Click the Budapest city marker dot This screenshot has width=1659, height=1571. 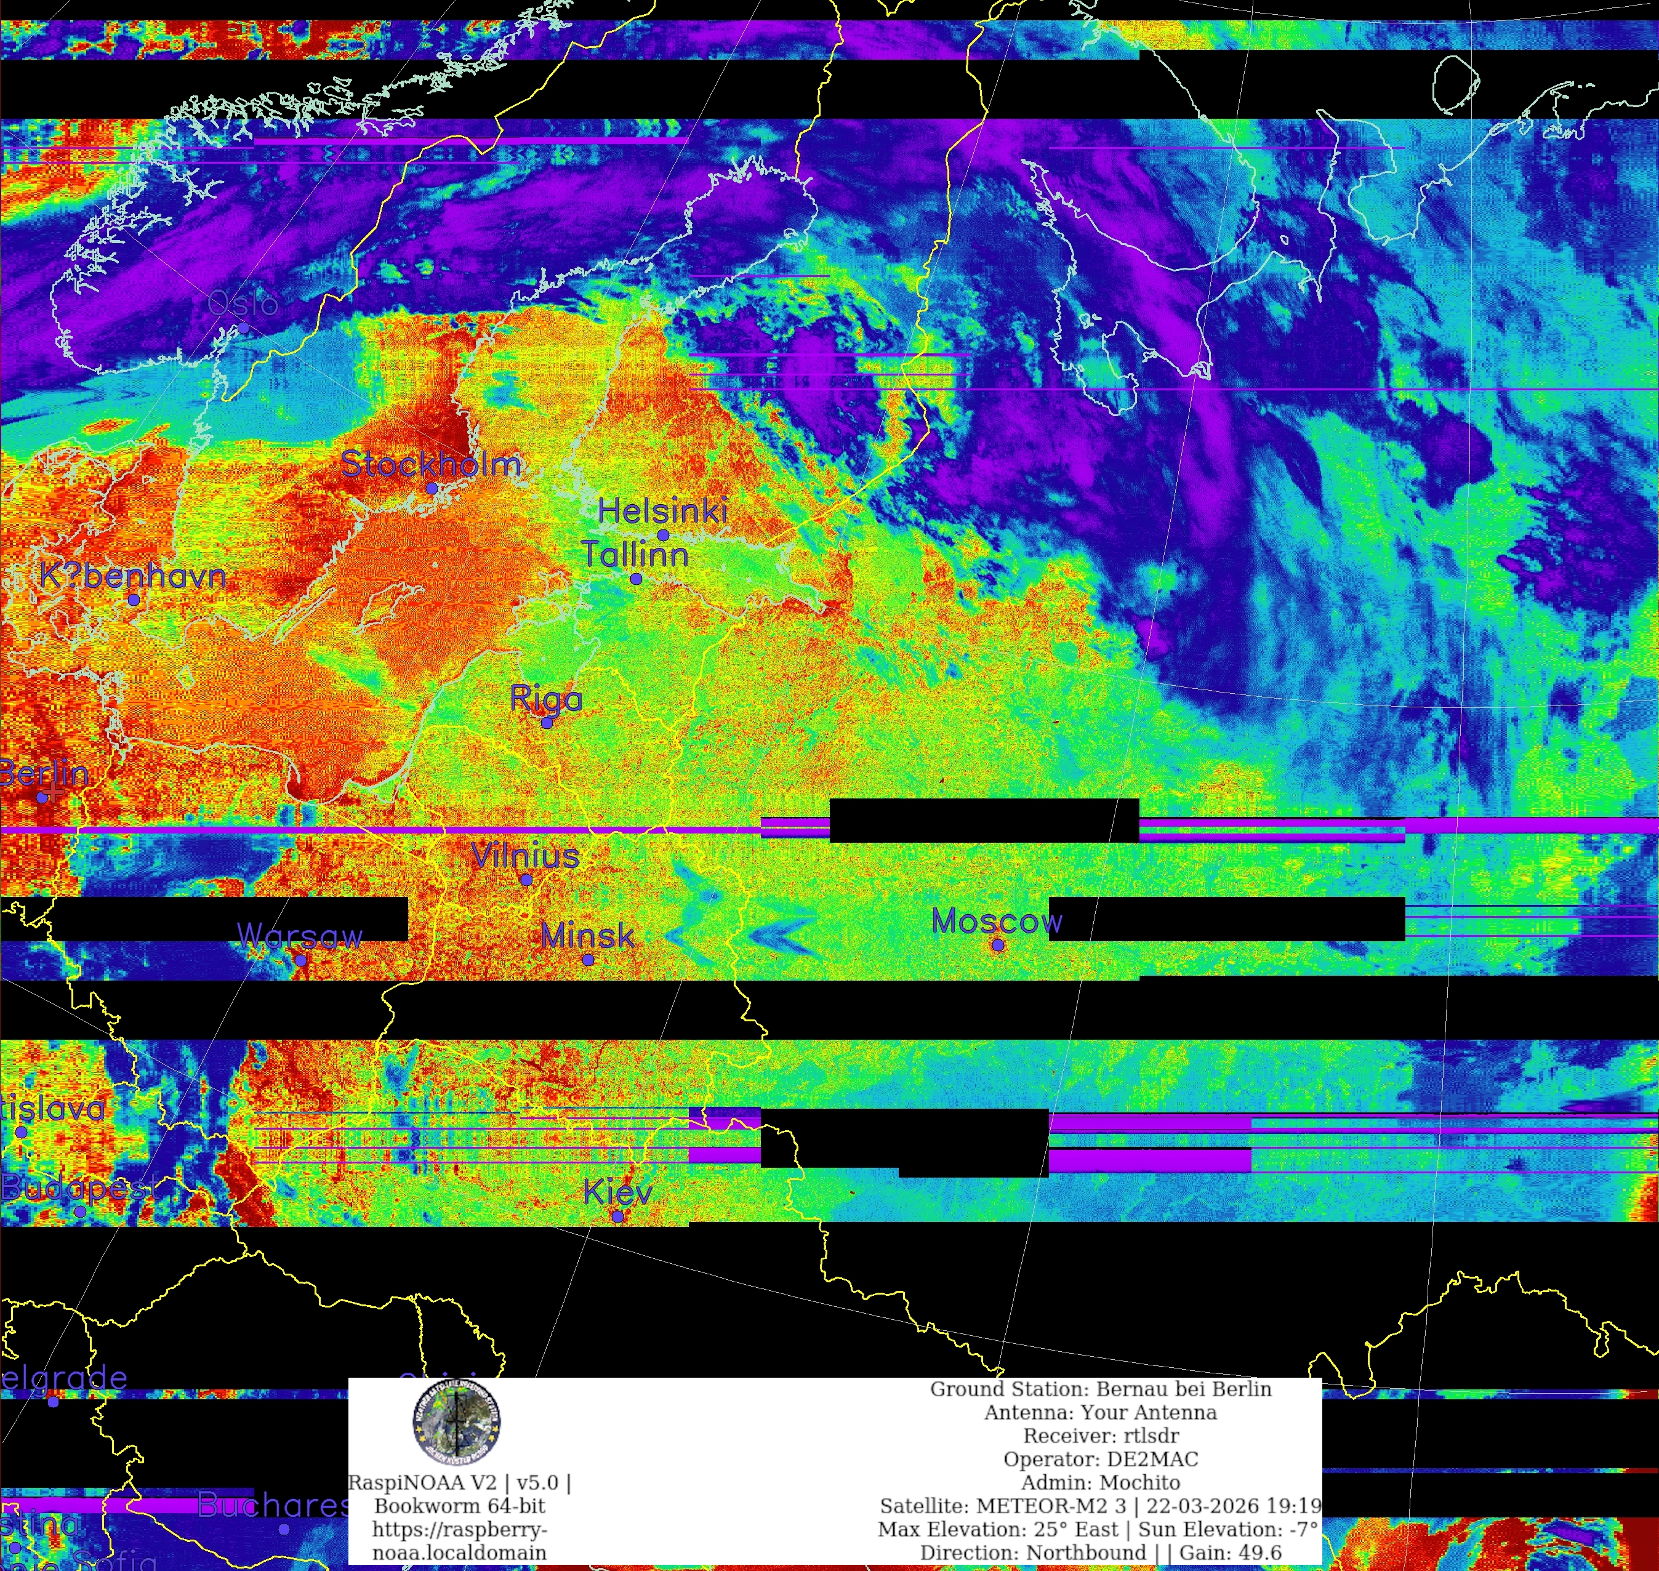pyautogui.click(x=79, y=1211)
